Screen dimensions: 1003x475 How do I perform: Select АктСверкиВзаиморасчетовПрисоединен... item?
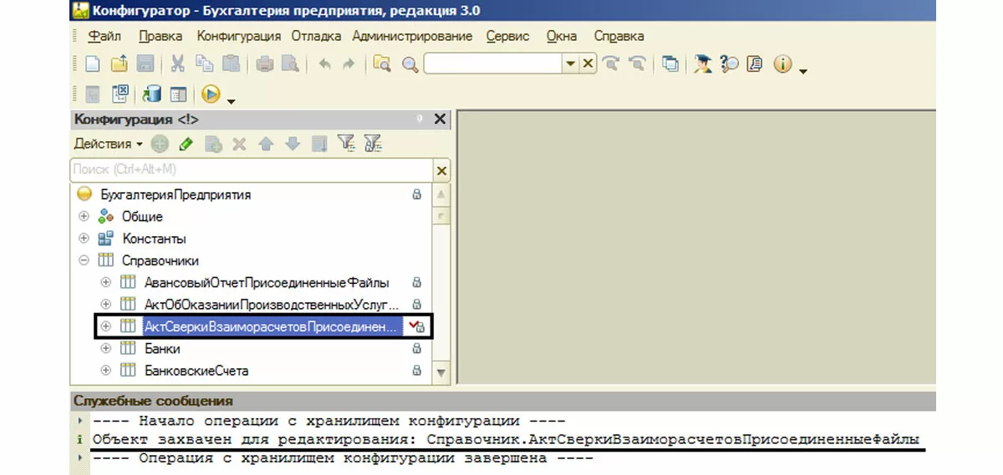[271, 326]
